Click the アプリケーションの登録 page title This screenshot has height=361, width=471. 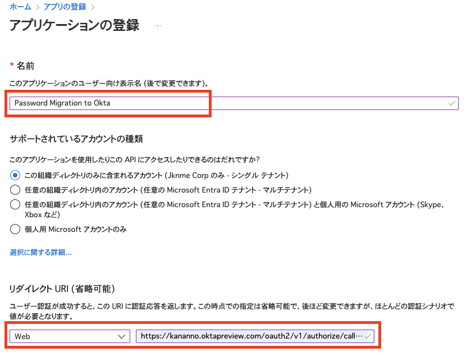pyautogui.click(x=75, y=25)
